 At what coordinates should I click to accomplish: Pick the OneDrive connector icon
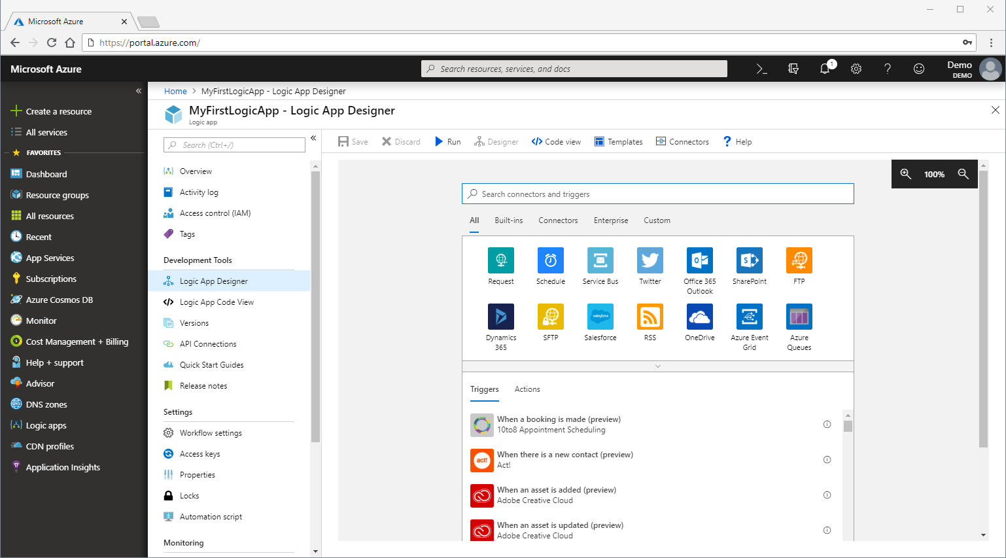click(x=700, y=317)
